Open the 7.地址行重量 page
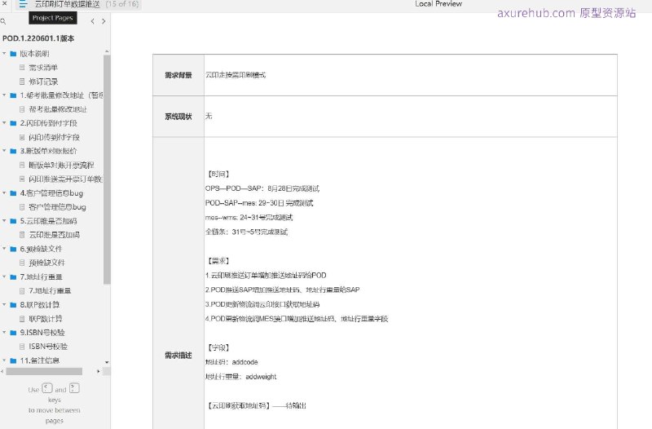The height and width of the screenshot is (429, 652). click(x=50, y=290)
